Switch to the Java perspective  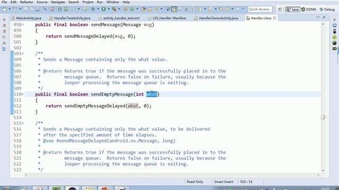(292, 9)
